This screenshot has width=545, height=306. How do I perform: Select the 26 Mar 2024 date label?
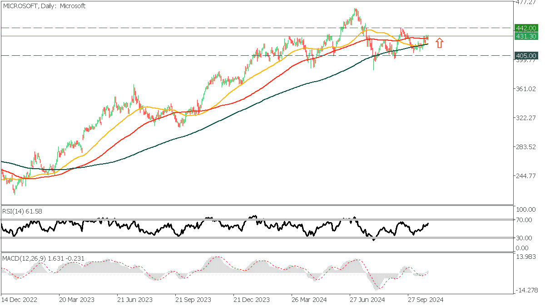click(309, 300)
